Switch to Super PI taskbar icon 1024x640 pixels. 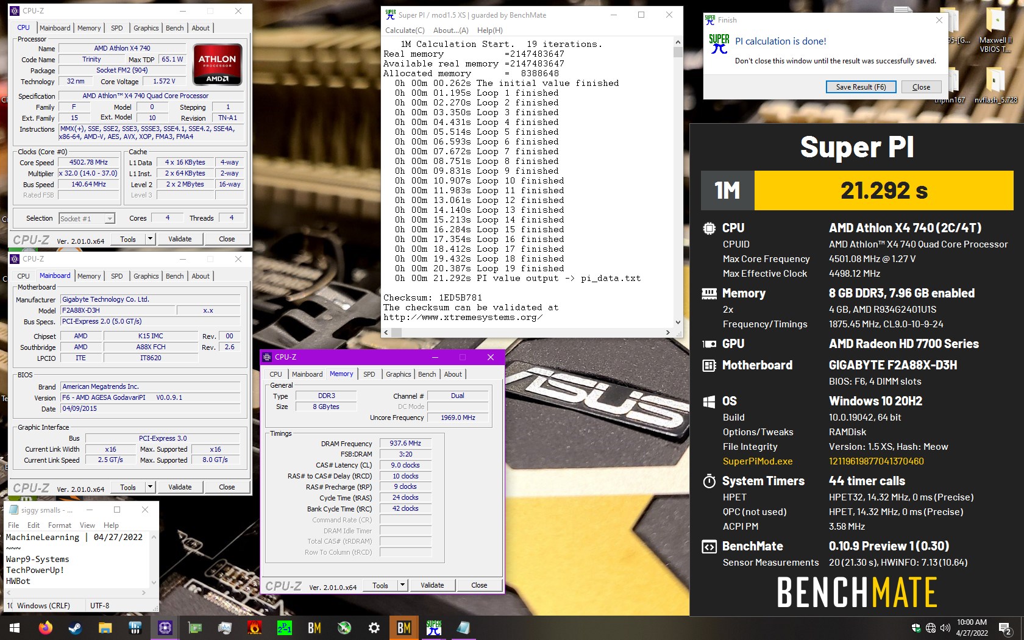[434, 627]
